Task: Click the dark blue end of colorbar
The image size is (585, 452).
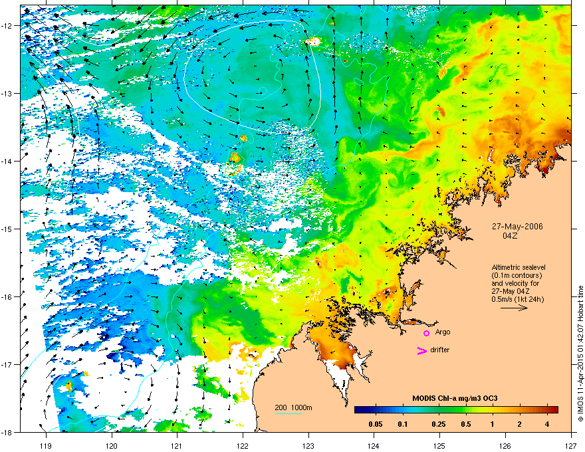Action: (358, 410)
